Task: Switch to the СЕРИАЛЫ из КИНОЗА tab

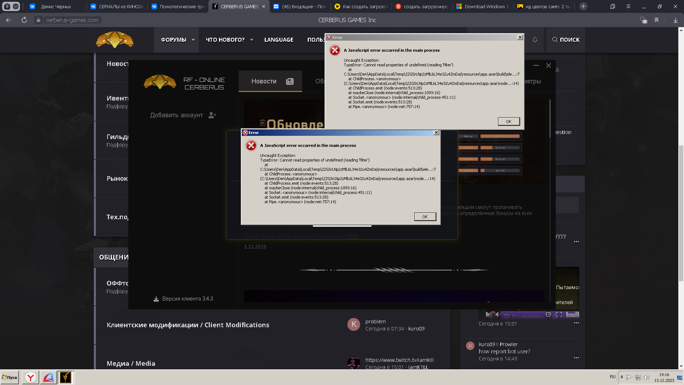Action: 117,6
